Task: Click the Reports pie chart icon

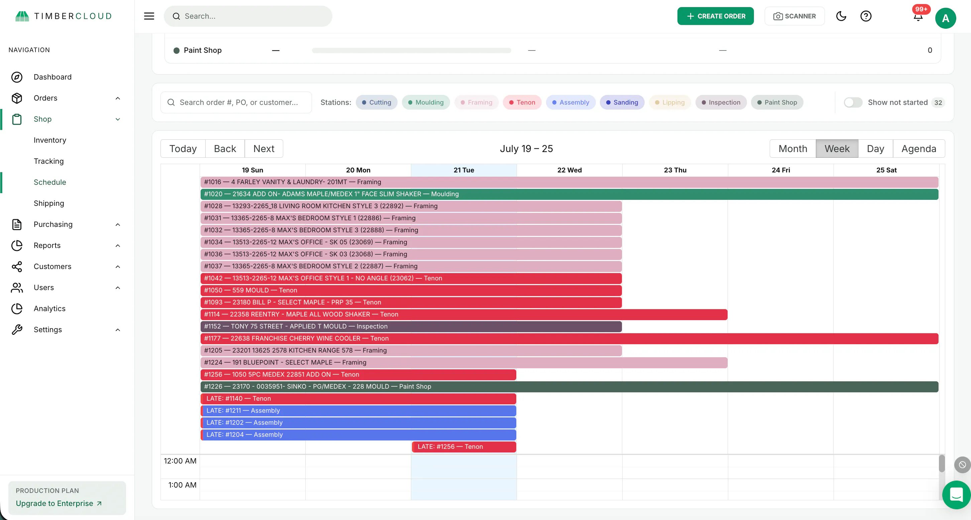Action: 17,245
